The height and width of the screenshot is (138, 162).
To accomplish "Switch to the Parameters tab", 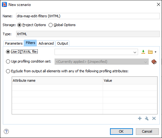I will [14, 43].
